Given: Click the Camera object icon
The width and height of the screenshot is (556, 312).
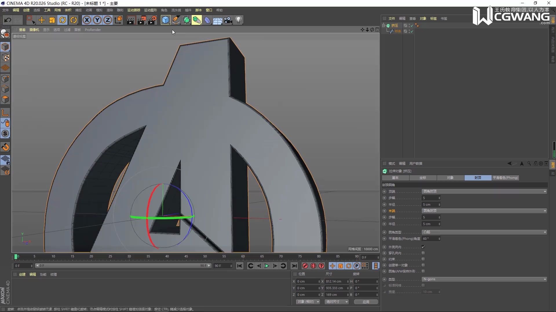Looking at the screenshot, I should coord(228,20).
